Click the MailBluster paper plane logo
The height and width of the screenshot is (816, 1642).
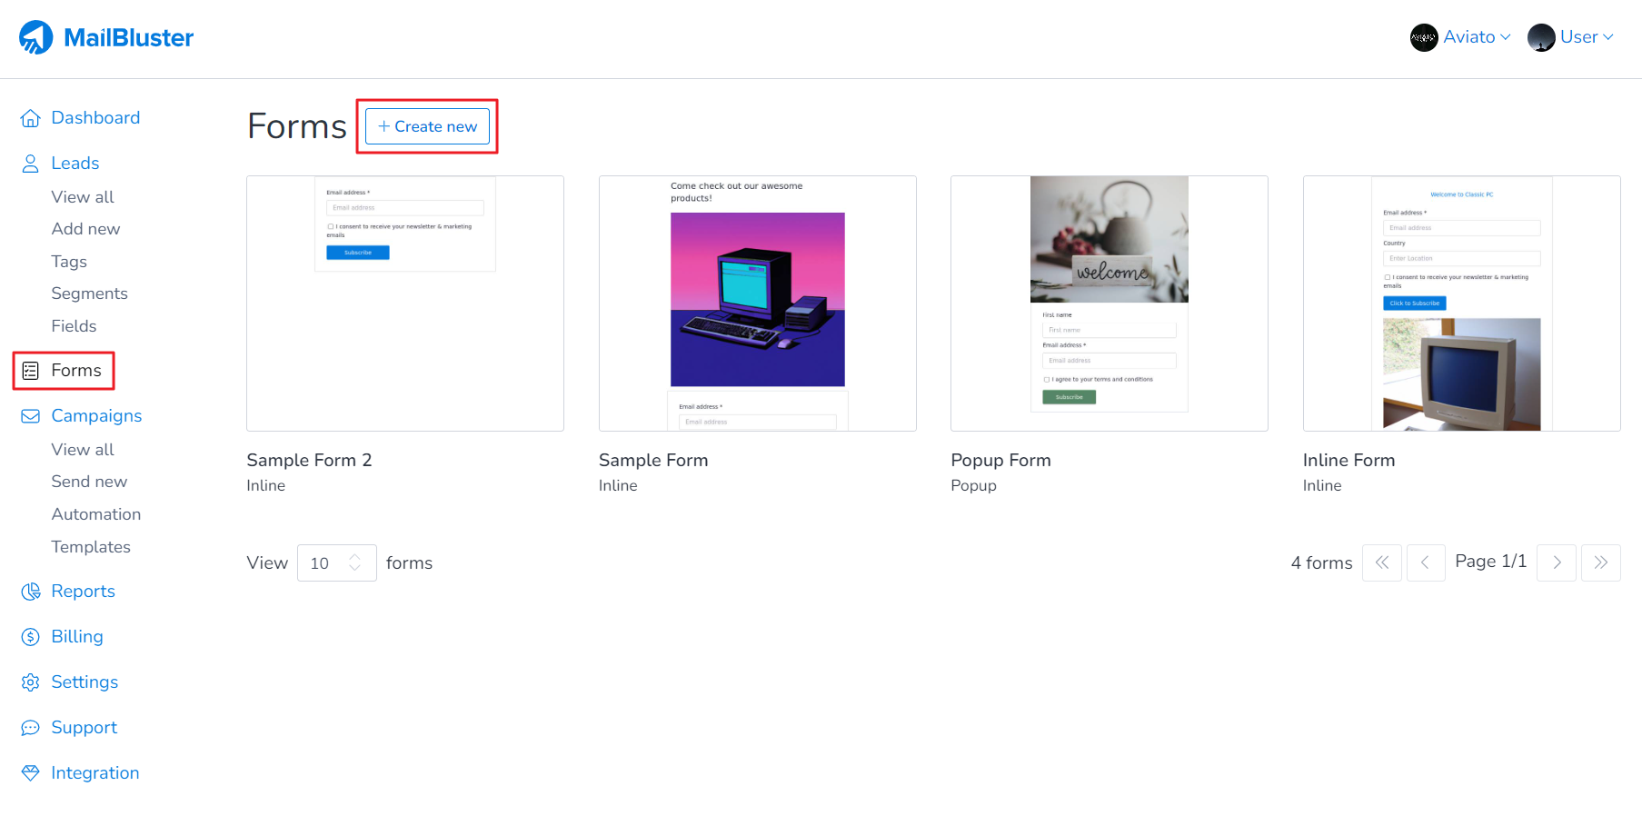click(36, 37)
